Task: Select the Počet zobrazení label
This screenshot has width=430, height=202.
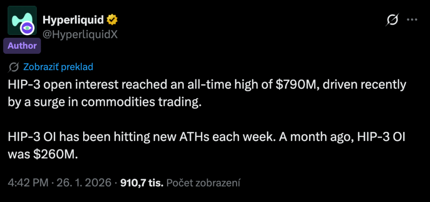Action: pyautogui.click(x=203, y=183)
